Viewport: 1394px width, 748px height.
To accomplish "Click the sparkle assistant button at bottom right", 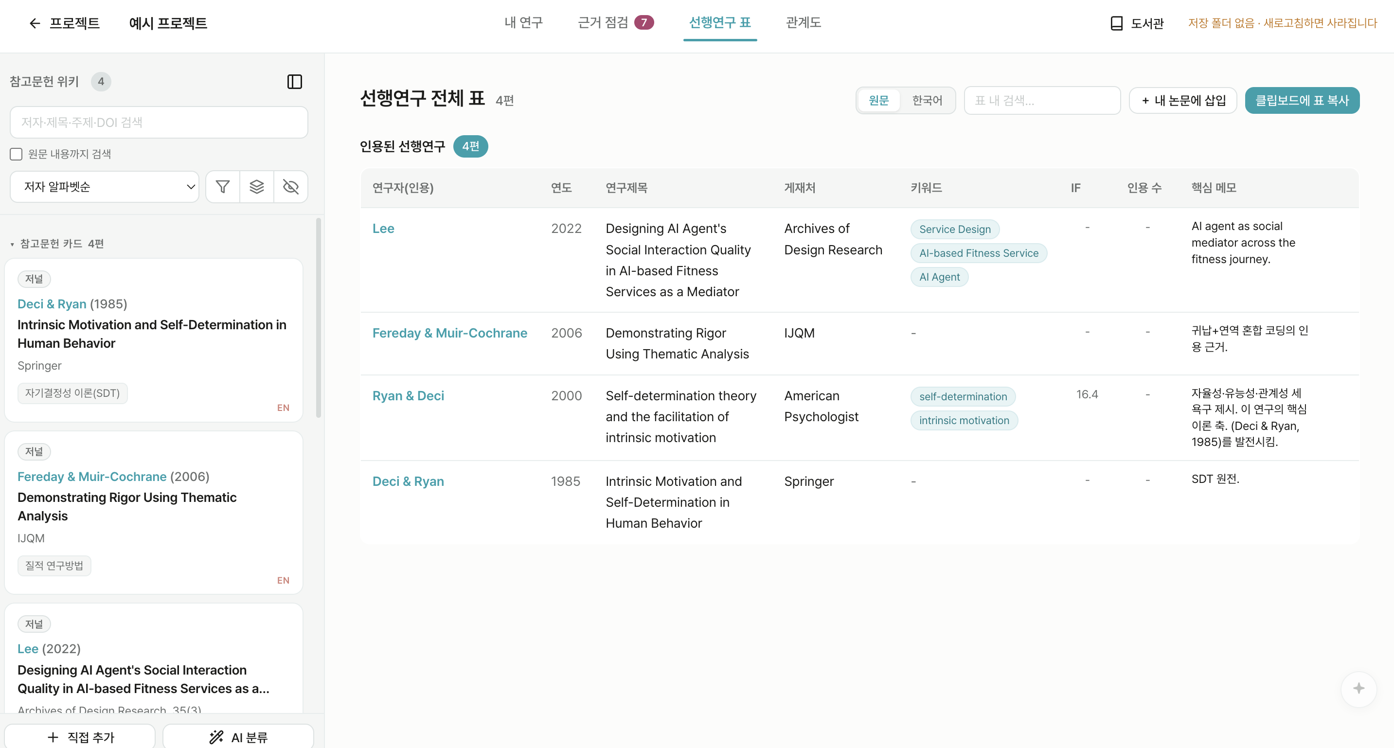I will pyautogui.click(x=1358, y=689).
